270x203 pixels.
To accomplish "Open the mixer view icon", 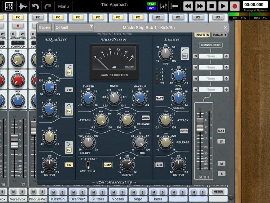I will coord(9,6).
